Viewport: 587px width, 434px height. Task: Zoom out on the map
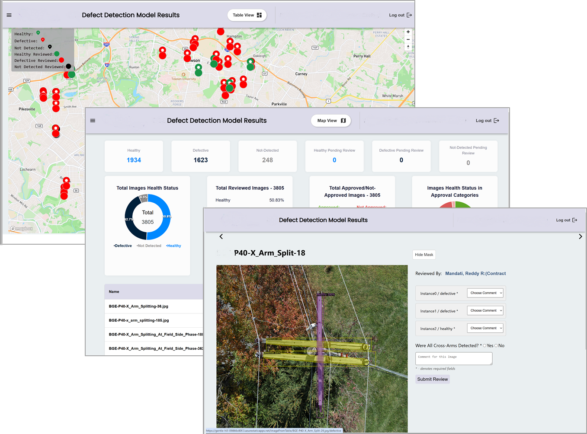408,39
